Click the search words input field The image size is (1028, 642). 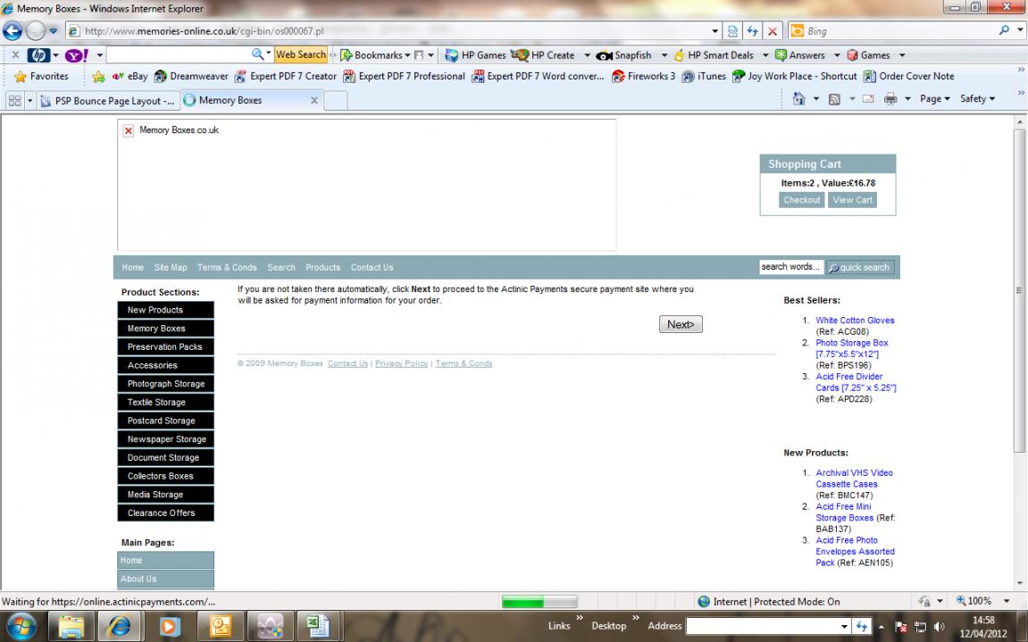790,267
